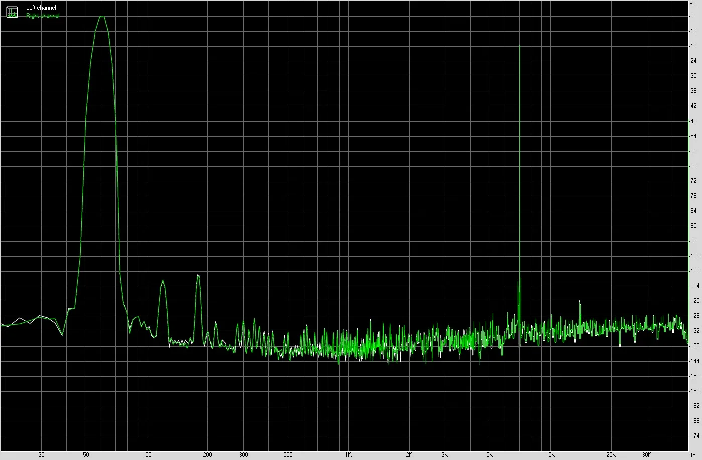Select the 'Right channel' legend label
The image size is (702, 460).
click(x=43, y=16)
